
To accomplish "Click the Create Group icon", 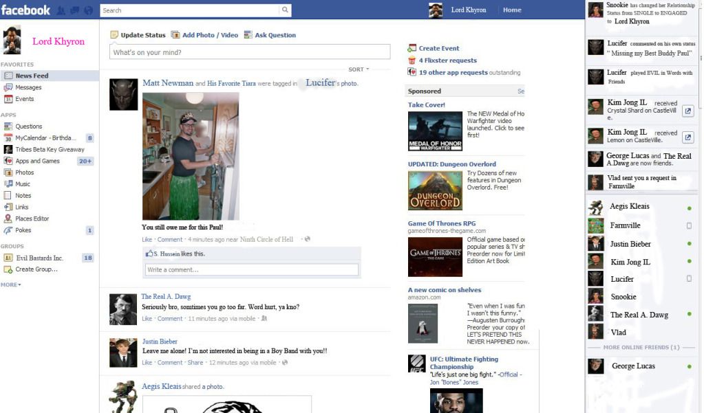I will [x=8, y=269].
